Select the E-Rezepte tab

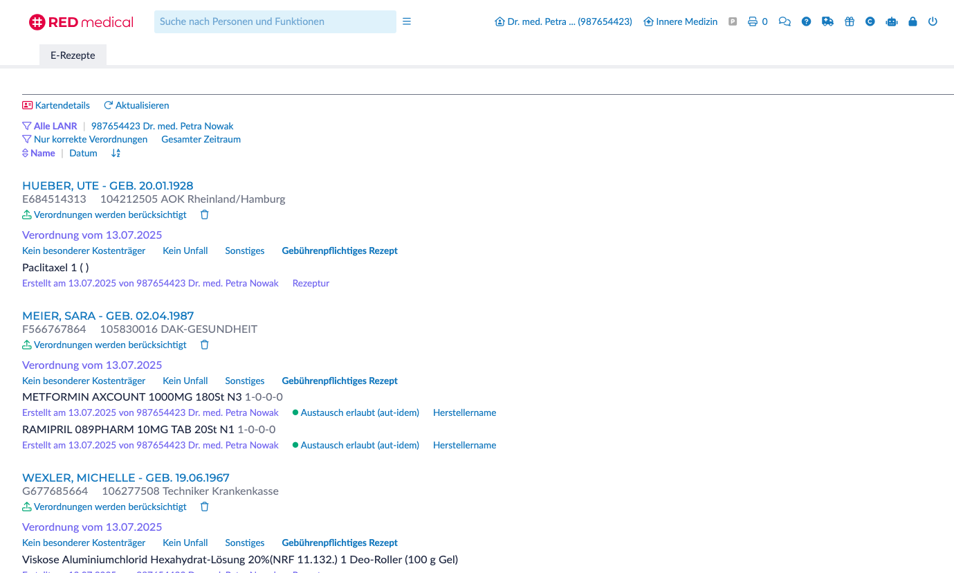[73, 55]
